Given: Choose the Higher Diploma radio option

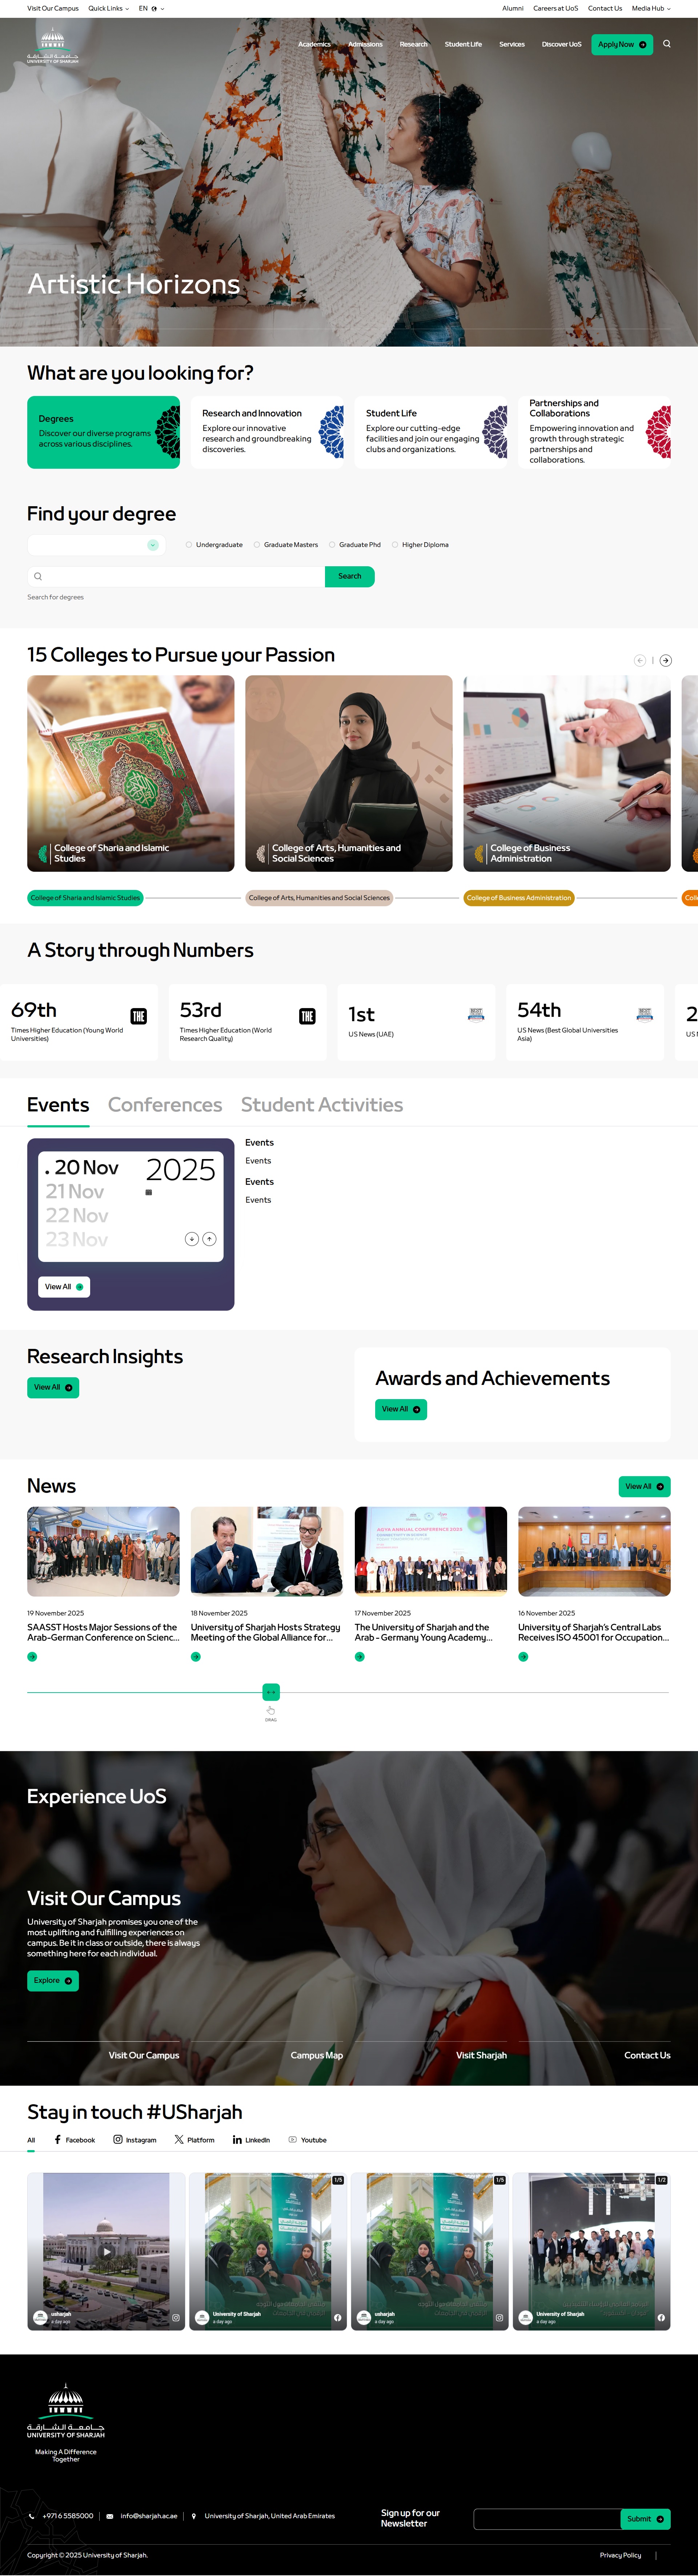Looking at the screenshot, I should tap(395, 545).
